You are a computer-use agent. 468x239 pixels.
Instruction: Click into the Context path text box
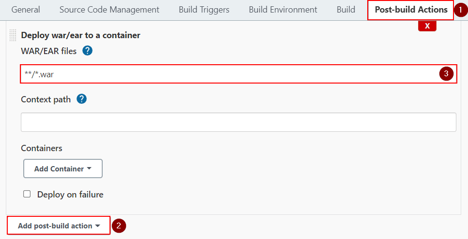(238, 122)
